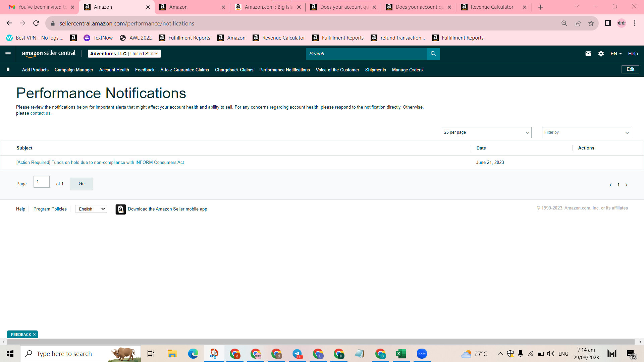Open the Chrome profile avatar

click(x=622, y=23)
